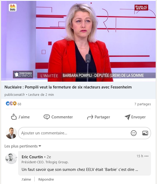Viewport: 157px width, 184px height.
Task: Click the publicsenat.fr source label
Action: pyautogui.click(x=15, y=95)
